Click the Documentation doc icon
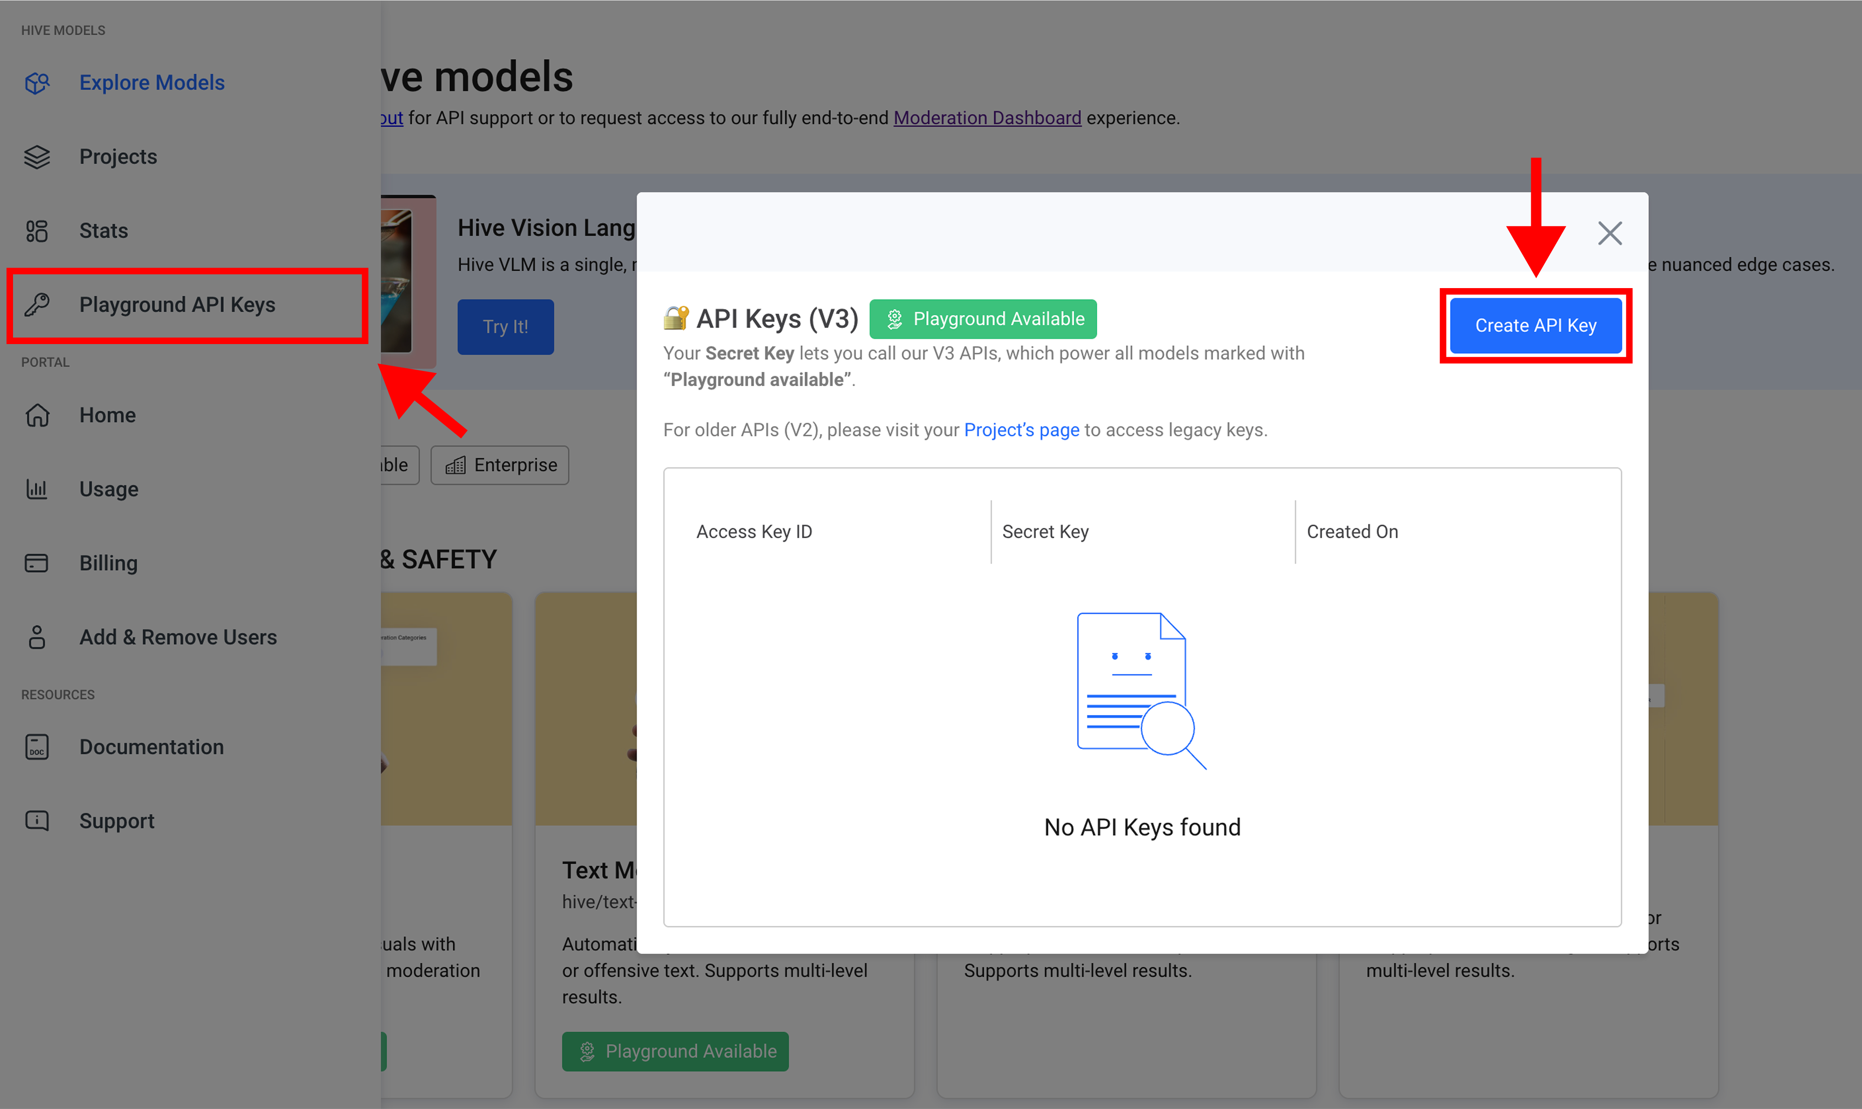The height and width of the screenshot is (1109, 1862). (36, 747)
